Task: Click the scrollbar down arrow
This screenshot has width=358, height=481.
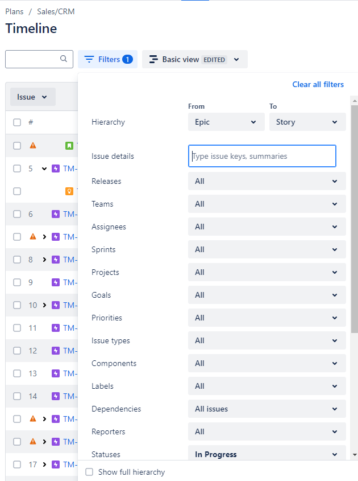Action: click(355, 455)
